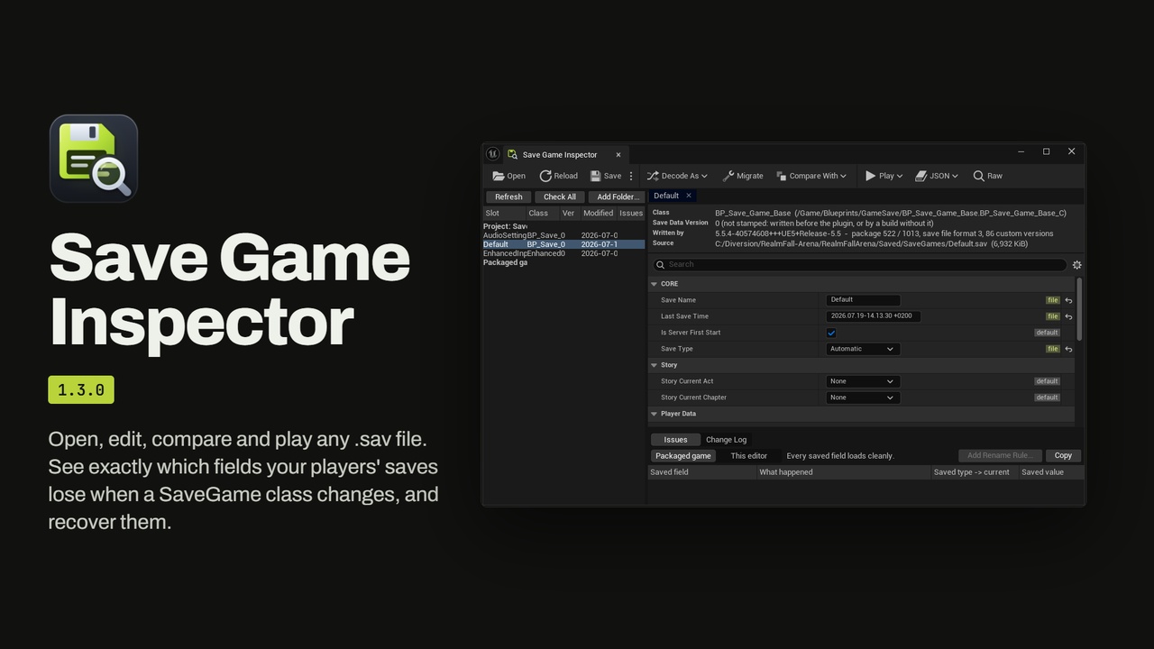Screen dimensions: 1154x649
Task: Switch to the Issues tab
Action: 675,440
